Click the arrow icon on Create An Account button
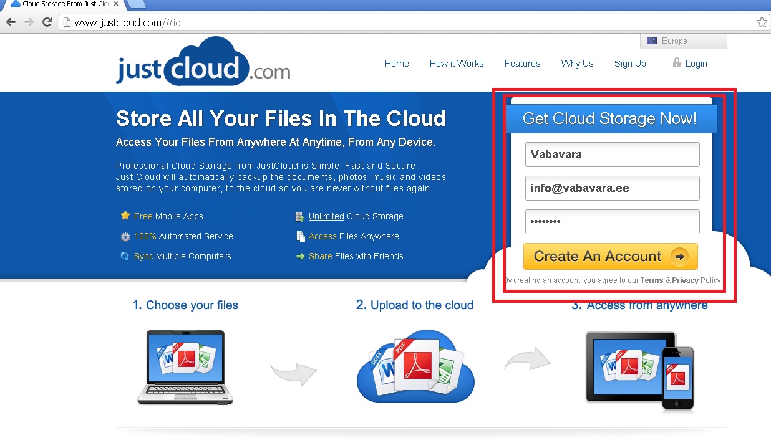This screenshot has height=448, width=771. (x=679, y=256)
